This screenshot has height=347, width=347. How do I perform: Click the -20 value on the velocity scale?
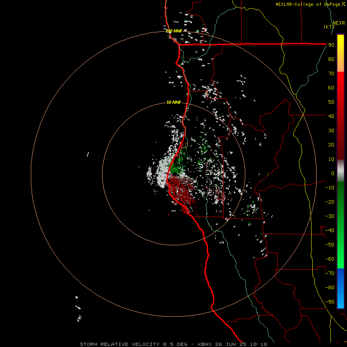pos(330,202)
